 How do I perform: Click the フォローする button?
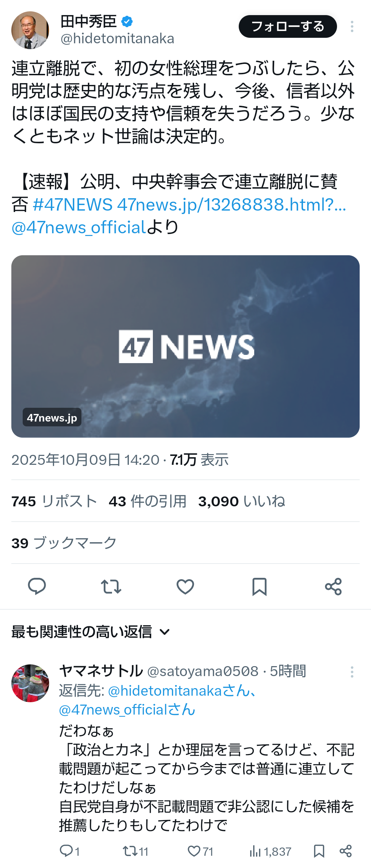pyautogui.click(x=288, y=26)
